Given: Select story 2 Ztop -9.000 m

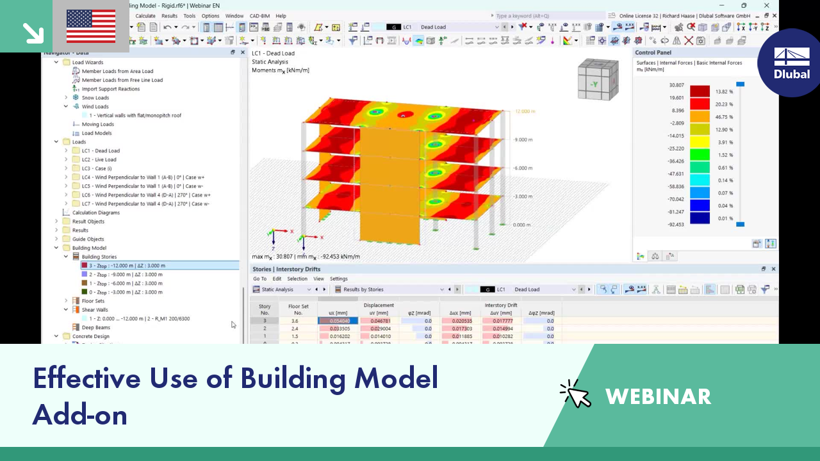Looking at the screenshot, I should coord(126,274).
